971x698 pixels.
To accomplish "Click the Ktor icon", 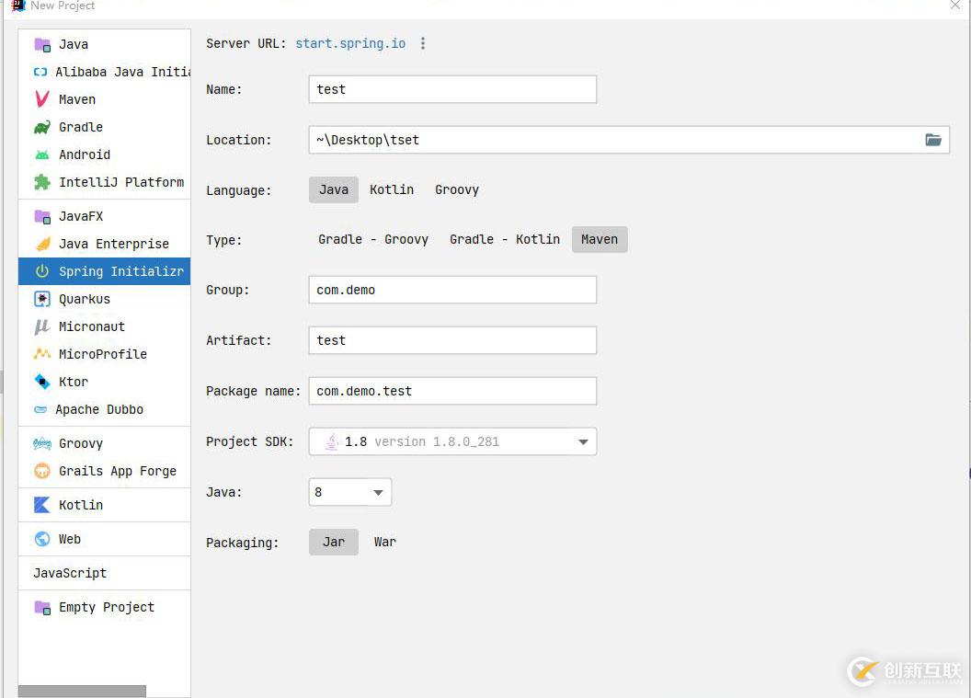I will (42, 382).
